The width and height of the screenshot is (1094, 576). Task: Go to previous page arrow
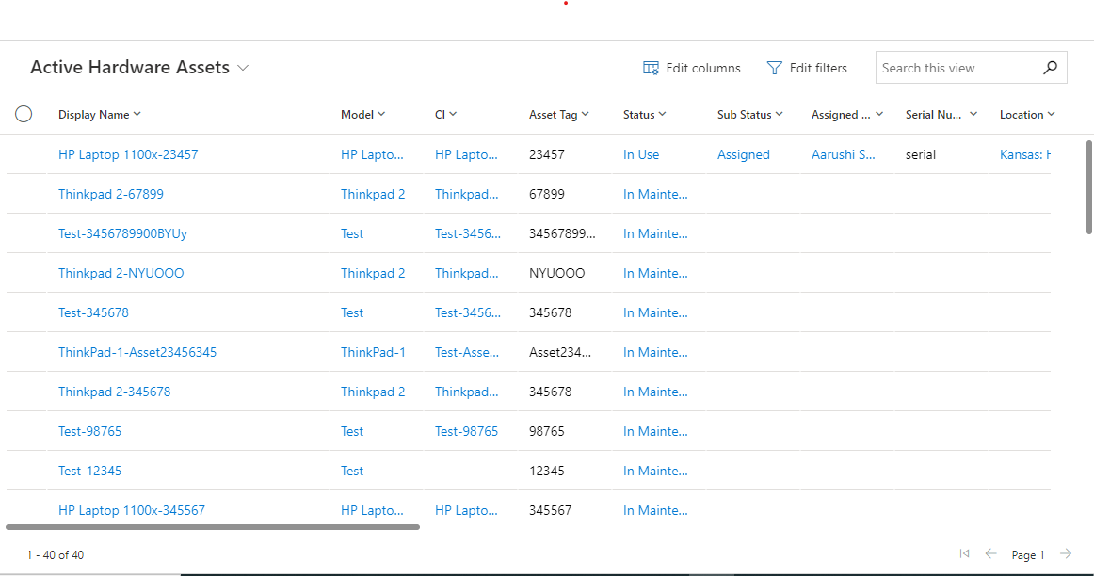tap(990, 553)
